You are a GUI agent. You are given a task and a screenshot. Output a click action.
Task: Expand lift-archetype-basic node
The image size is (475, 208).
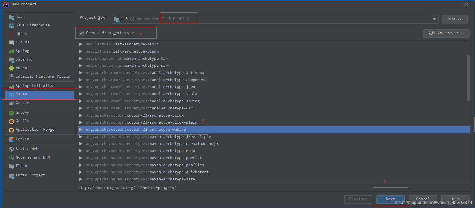81,44
